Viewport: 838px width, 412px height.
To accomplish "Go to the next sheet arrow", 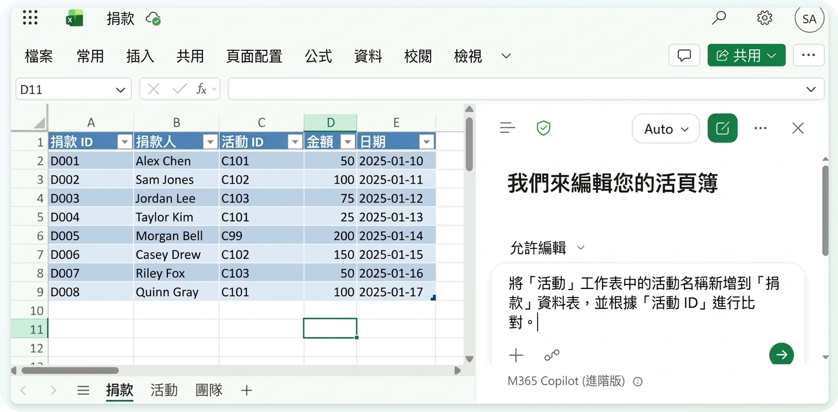I will click(x=53, y=391).
